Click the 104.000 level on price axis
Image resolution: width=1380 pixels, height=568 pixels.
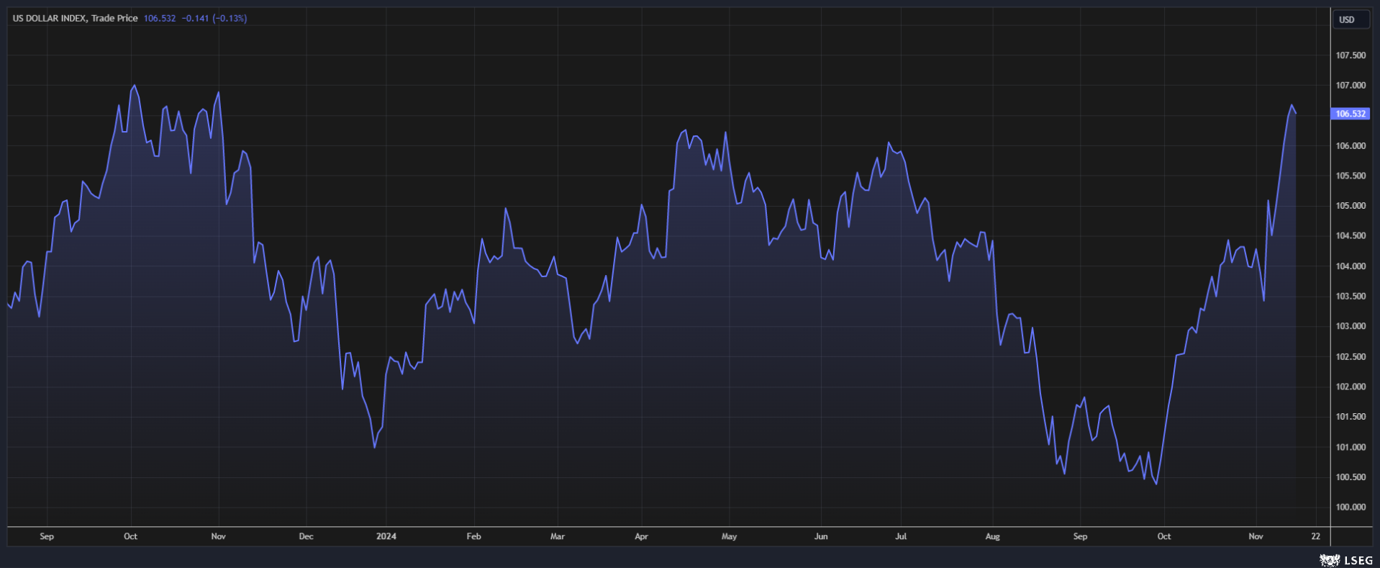(1350, 266)
